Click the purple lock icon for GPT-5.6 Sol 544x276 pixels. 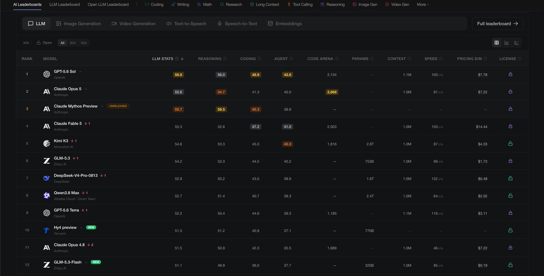510,74
